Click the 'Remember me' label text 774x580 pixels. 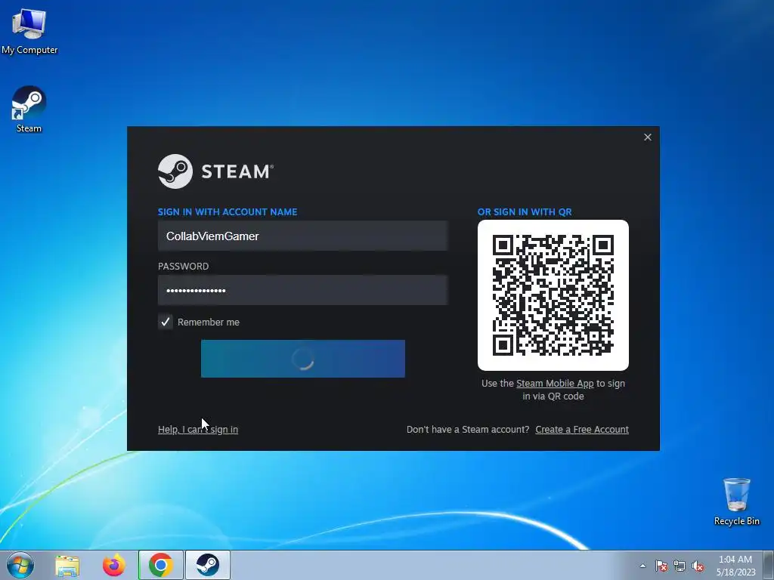pos(209,322)
